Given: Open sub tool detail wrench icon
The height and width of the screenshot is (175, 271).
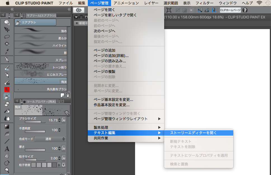Looking at the screenshot, I should coord(67,113).
